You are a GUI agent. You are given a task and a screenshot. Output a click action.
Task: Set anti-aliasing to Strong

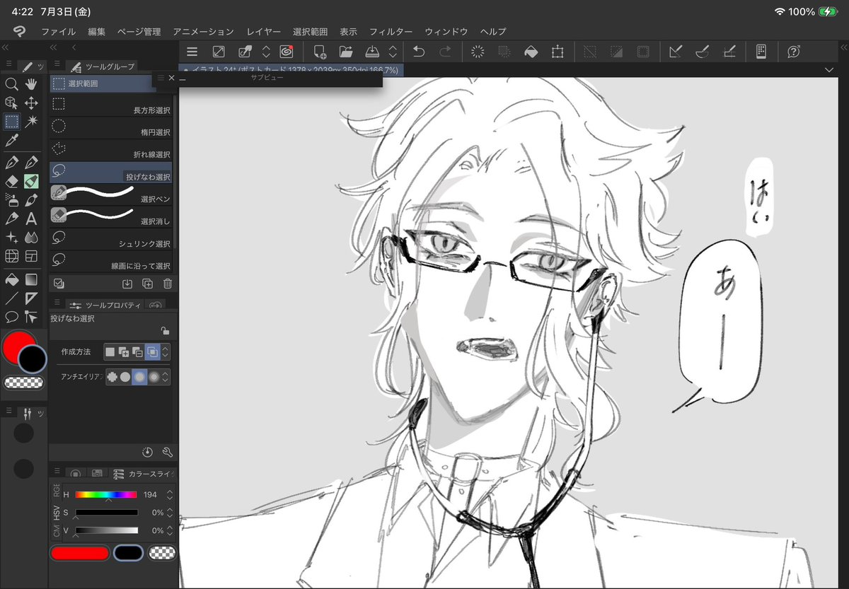(154, 377)
